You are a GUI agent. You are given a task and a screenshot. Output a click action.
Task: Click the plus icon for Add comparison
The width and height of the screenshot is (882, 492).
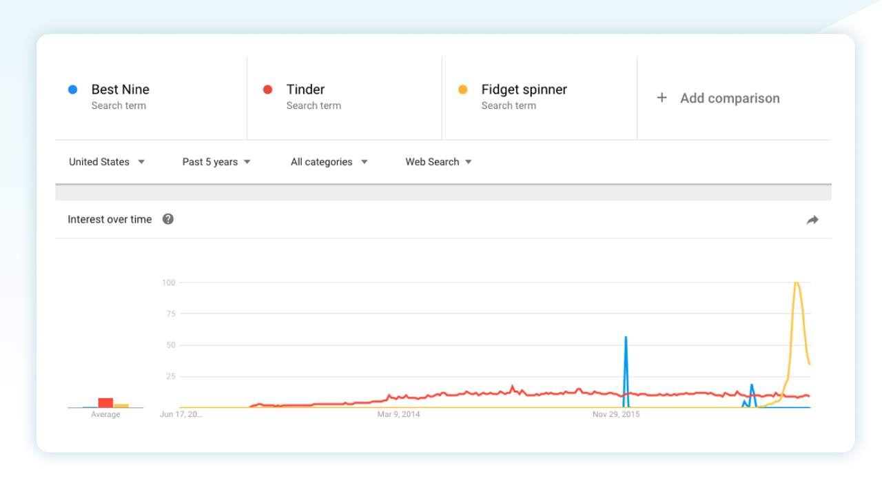point(661,98)
